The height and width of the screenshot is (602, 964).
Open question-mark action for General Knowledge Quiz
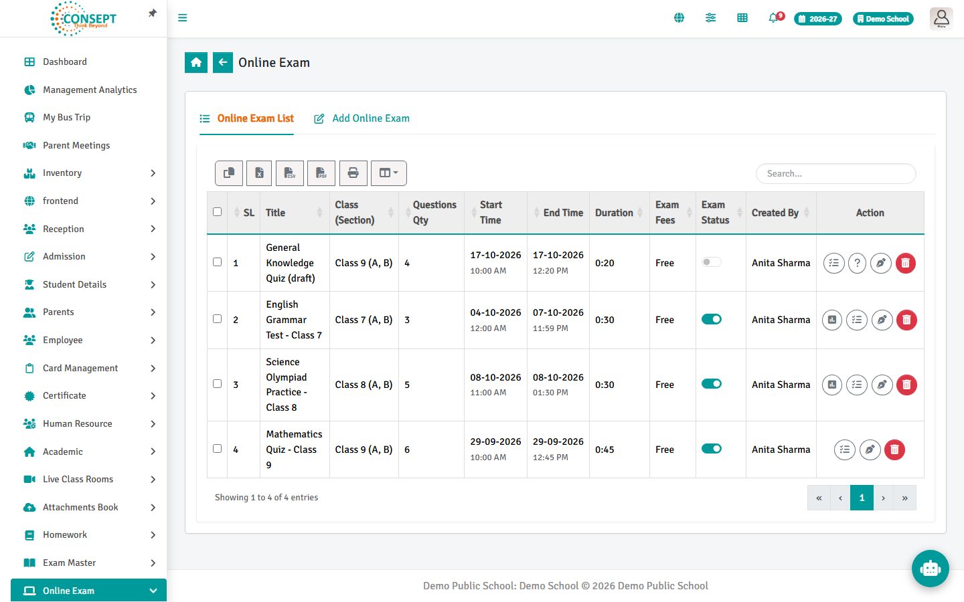pyautogui.click(x=857, y=263)
